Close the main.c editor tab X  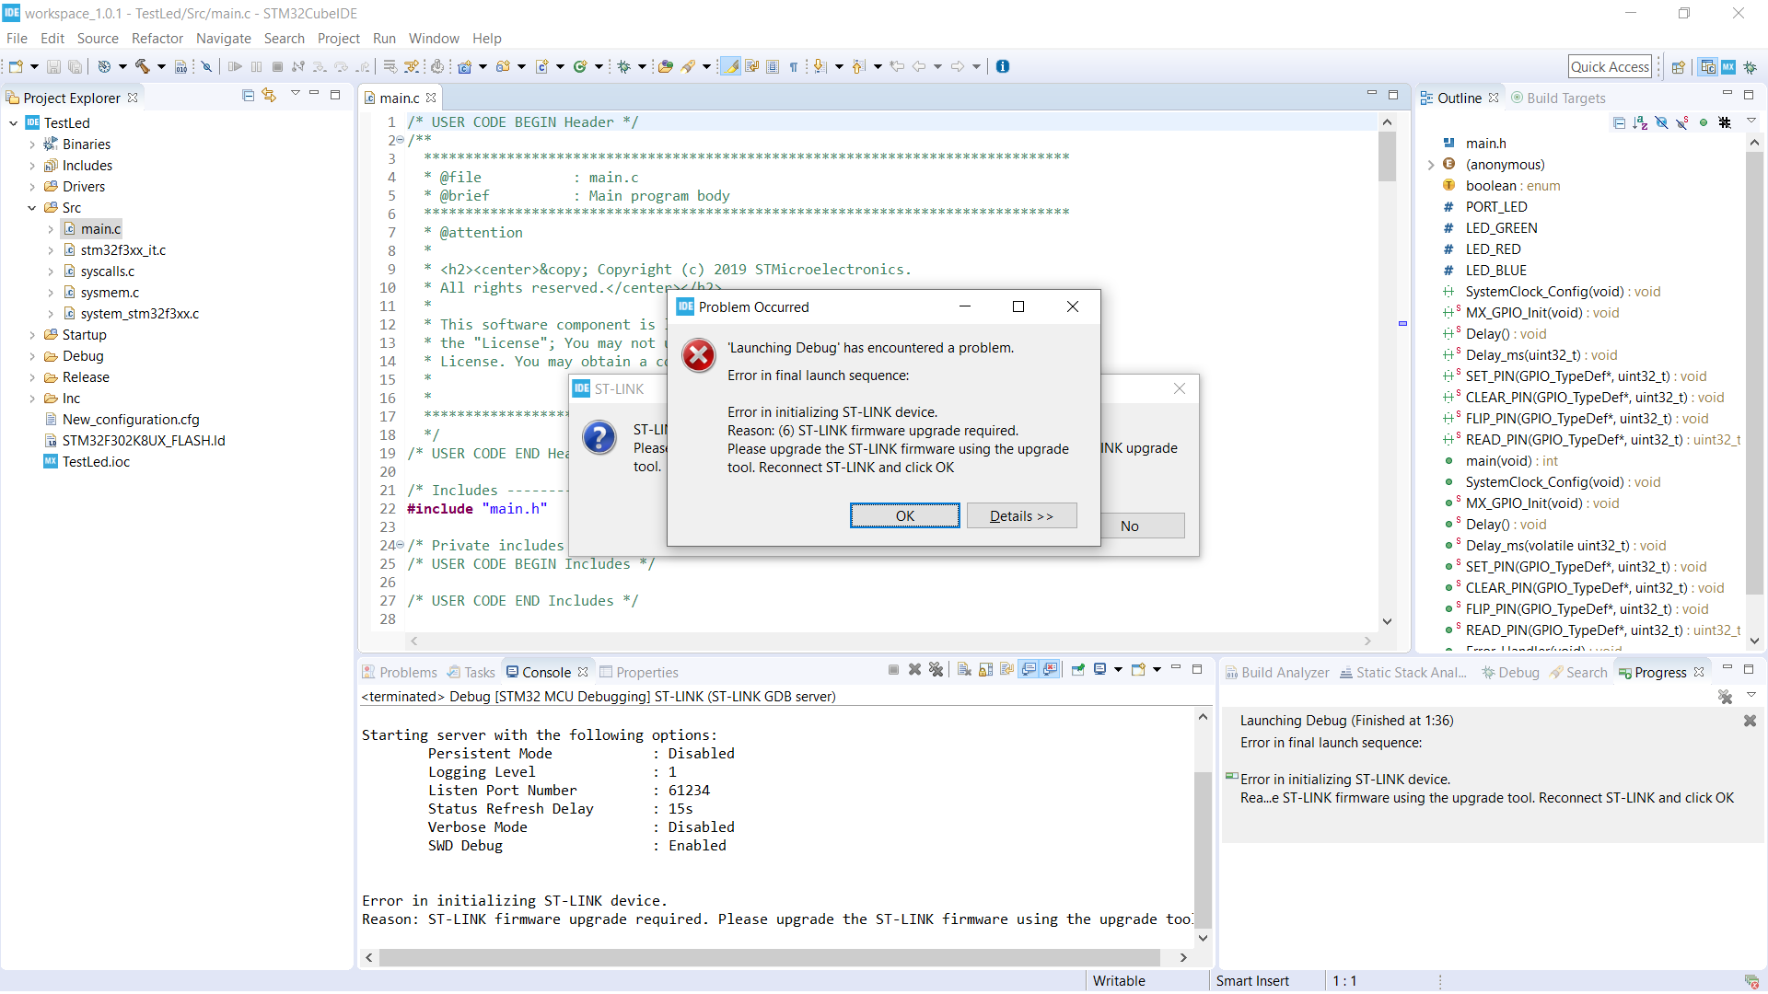tap(430, 98)
